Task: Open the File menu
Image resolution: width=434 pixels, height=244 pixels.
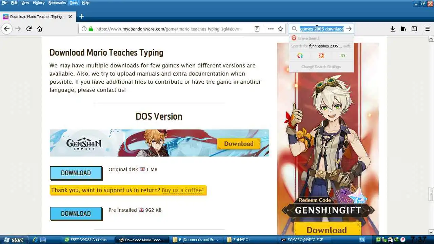Action: (x=4, y=3)
